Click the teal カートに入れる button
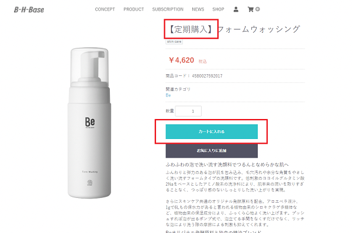Image resolution: width=353 pixels, height=233 pixels. tap(212, 131)
